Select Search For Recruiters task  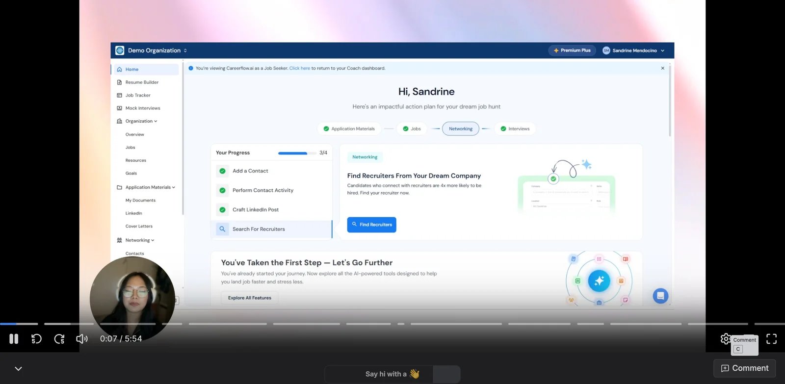tap(272, 229)
